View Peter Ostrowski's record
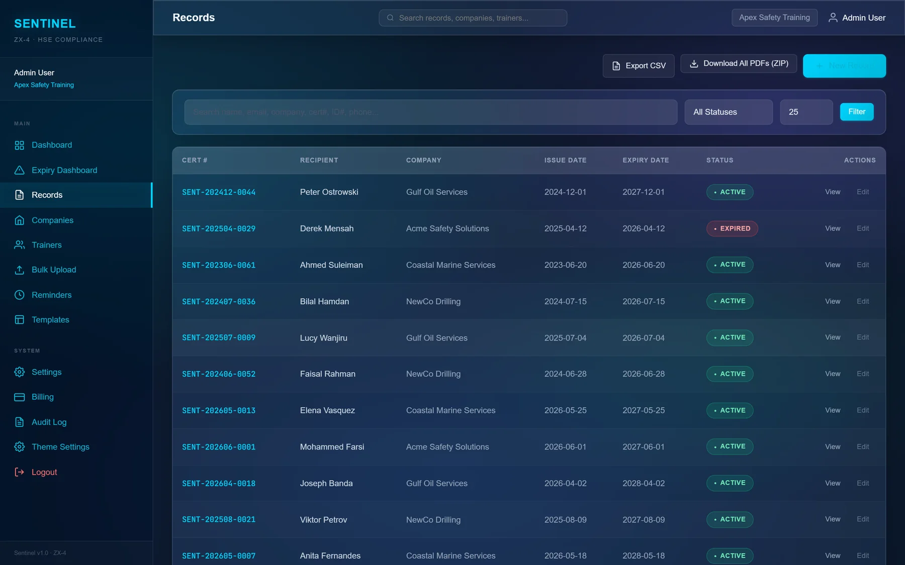This screenshot has width=905, height=565. pos(833,192)
